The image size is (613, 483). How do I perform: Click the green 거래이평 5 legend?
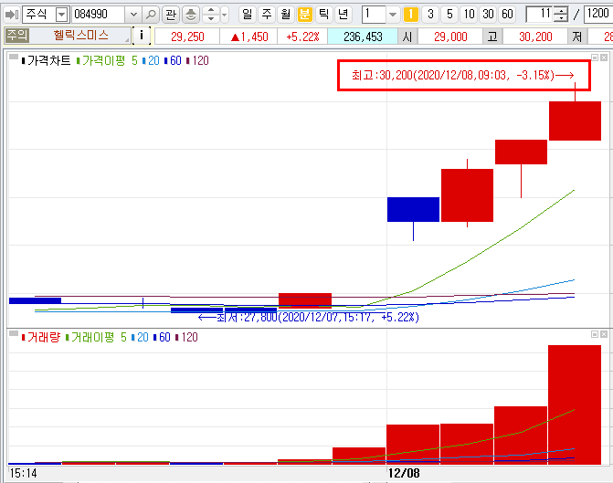click(x=96, y=337)
